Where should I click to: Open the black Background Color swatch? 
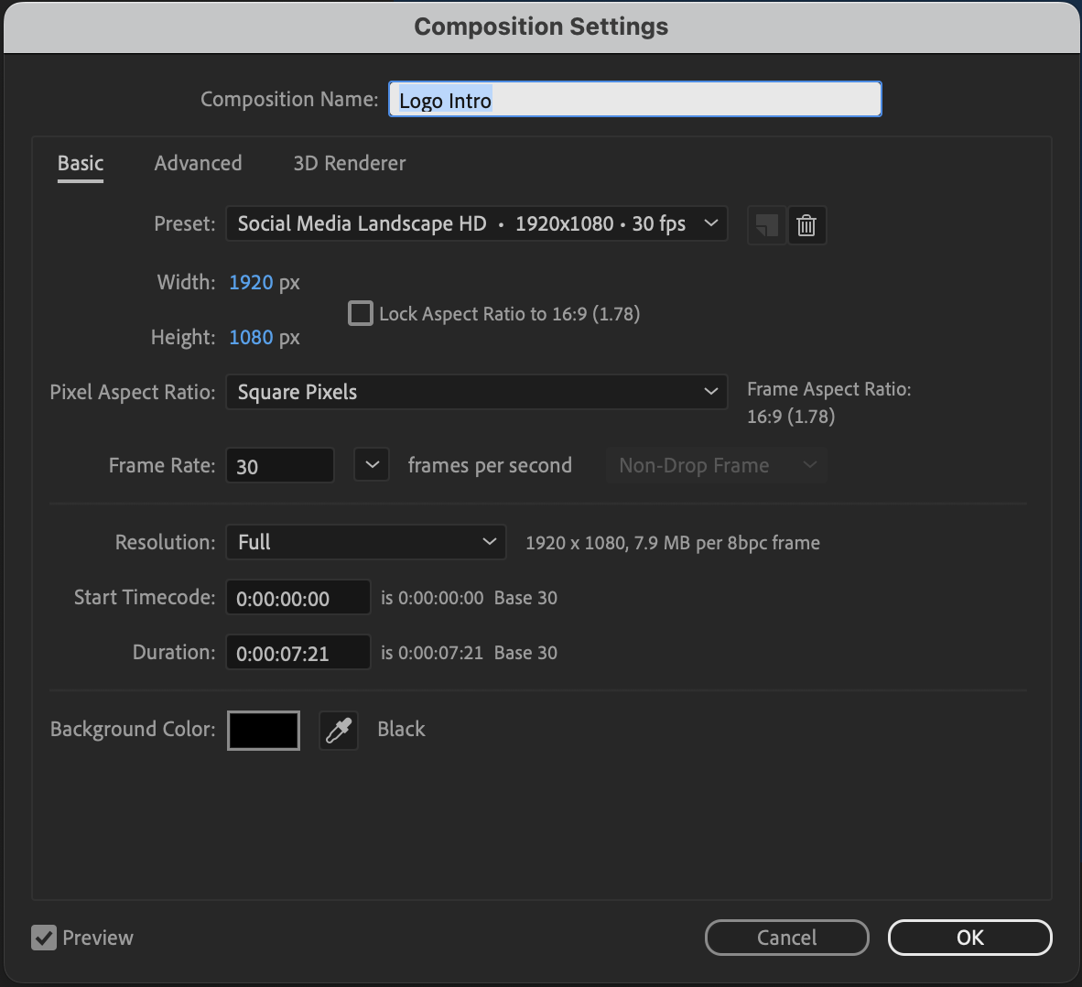[x=264, y=731]
